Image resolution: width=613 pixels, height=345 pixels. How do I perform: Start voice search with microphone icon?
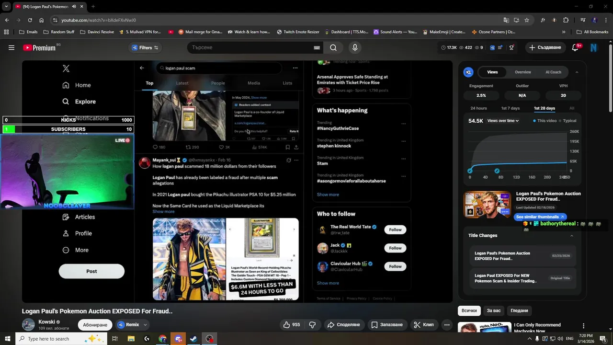point(355,47)
